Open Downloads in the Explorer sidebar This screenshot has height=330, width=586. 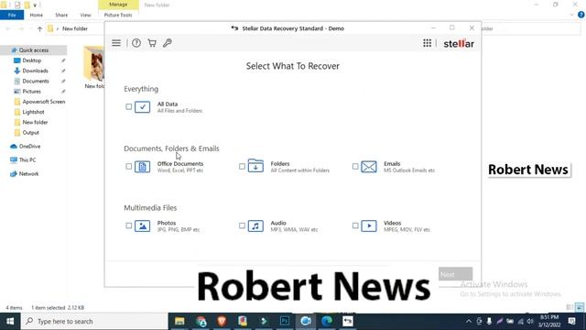[x=35, y=71]
